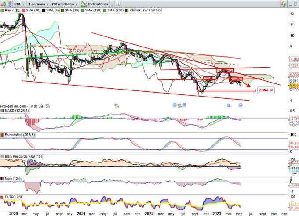This screenshot has width=299, height=216.
Task: Click the middle event marker near June 2022
Action: 179,105
